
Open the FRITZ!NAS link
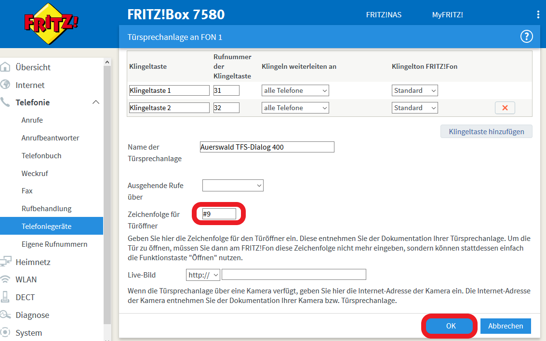pos(383,15)
